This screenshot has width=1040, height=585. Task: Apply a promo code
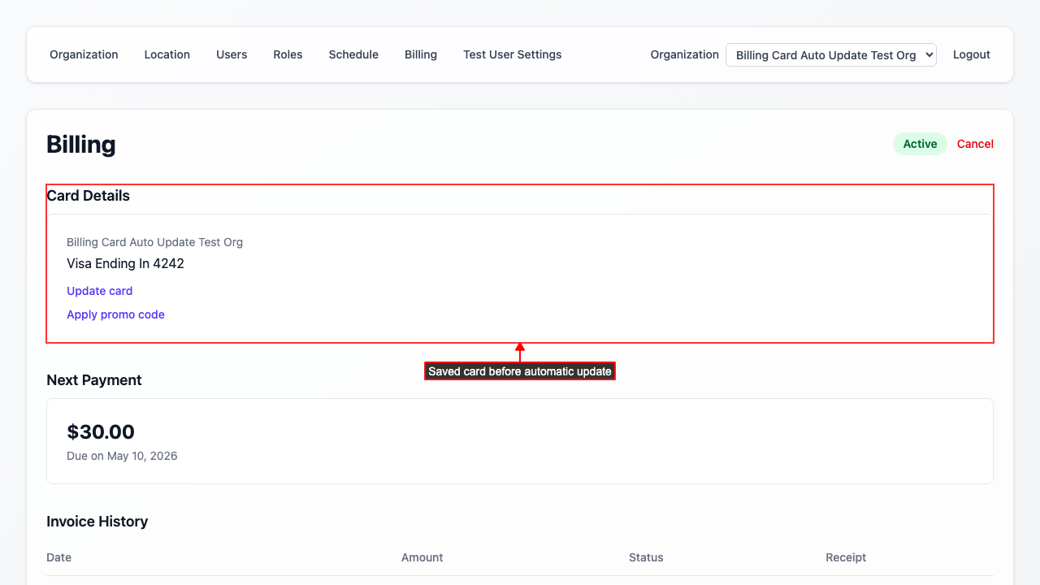click(115, 314)
